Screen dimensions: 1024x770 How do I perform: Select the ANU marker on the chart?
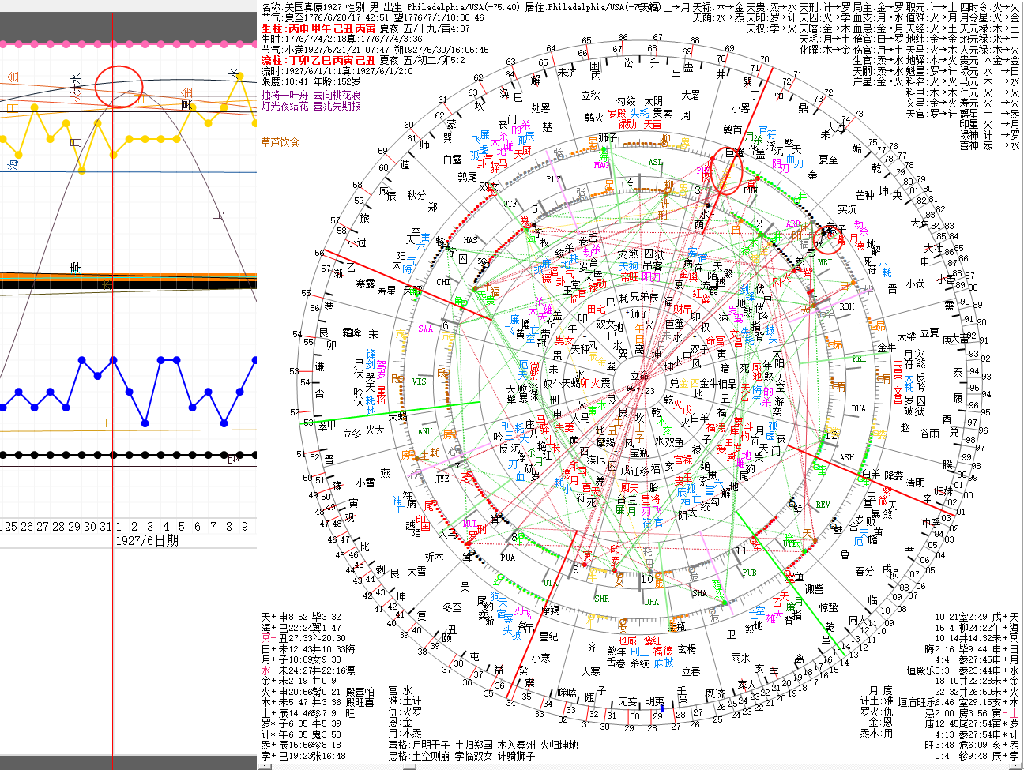click(425, 431)
